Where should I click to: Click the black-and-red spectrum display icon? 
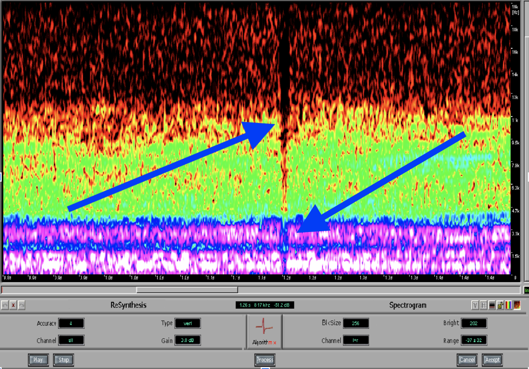pos(492,305)
